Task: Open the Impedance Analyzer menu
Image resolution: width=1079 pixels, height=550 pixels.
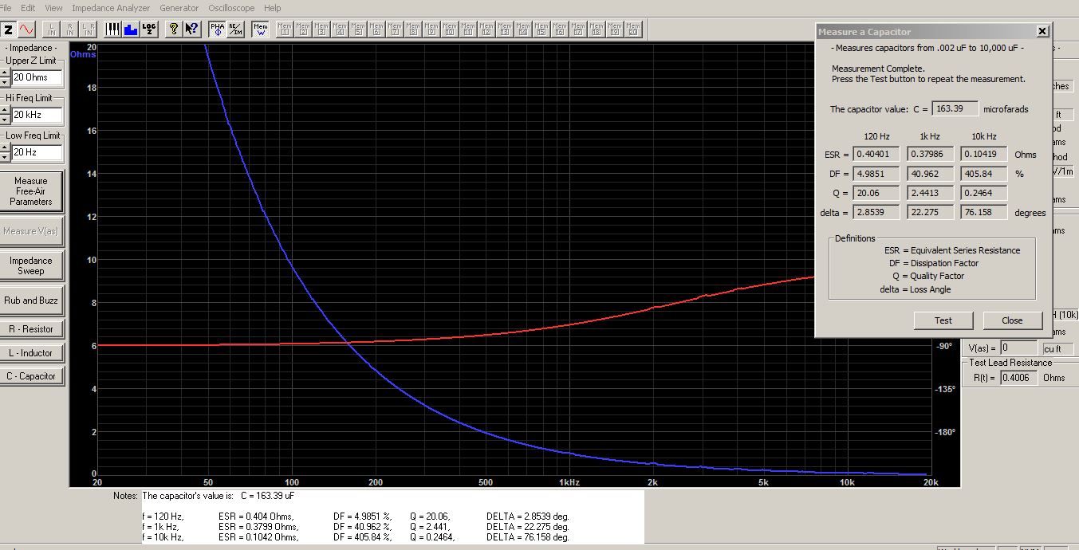Action: tap(110, 8)
